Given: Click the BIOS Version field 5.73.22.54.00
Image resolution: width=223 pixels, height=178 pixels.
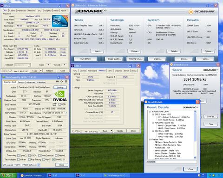Looking at the screenshot, I should (34, 104).
